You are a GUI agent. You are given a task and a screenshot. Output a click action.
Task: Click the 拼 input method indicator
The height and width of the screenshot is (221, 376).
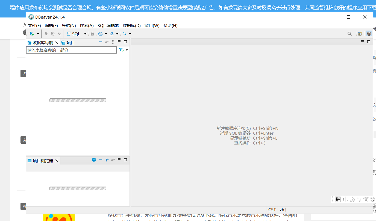click(338, 199)
